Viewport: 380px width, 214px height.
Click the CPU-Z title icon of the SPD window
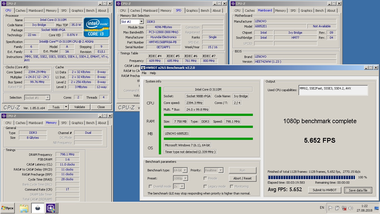[x=118, y=4]
